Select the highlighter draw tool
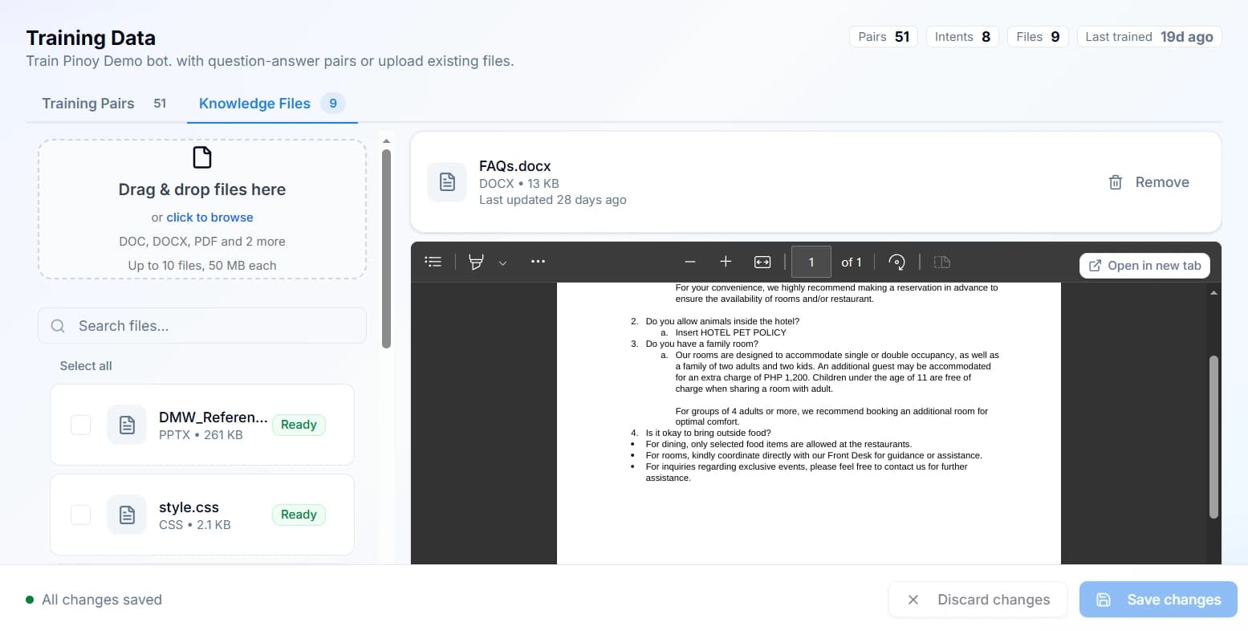The width and height of the screenshot is (1248, 631). (476, 262)
